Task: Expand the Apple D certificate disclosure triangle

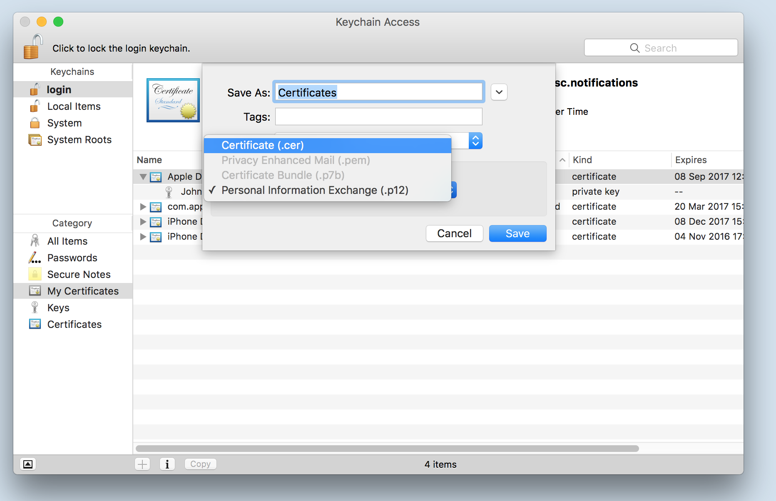Action: (x=143, y=177)
